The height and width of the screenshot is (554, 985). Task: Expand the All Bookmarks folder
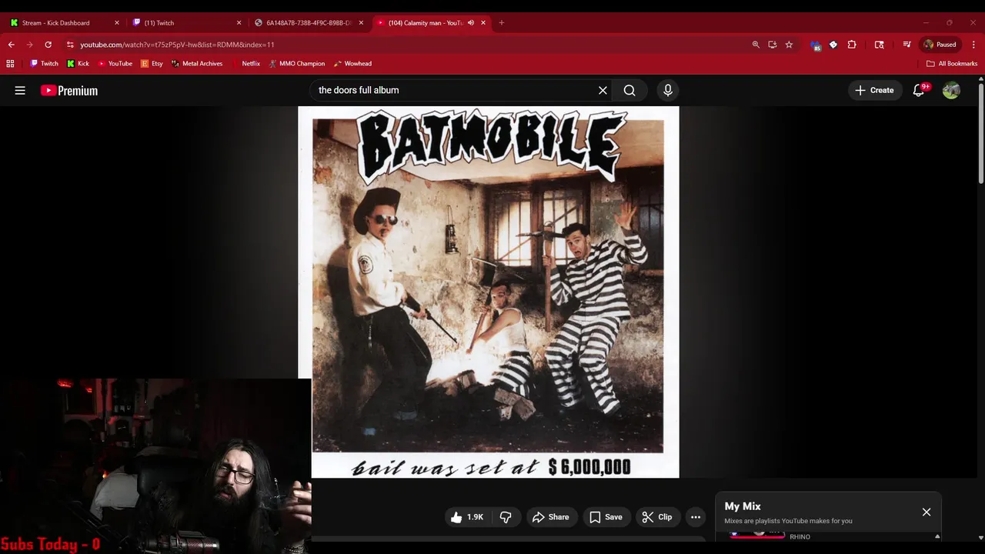click(x=952, y=64)
